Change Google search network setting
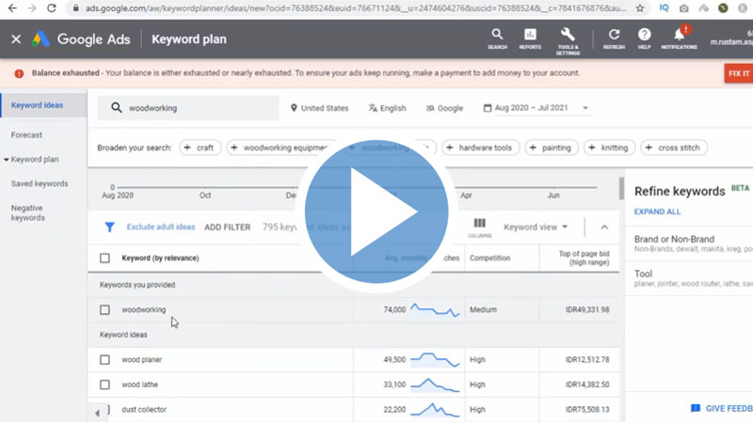This screenshot has height=422, width=753. coord(444,108)
